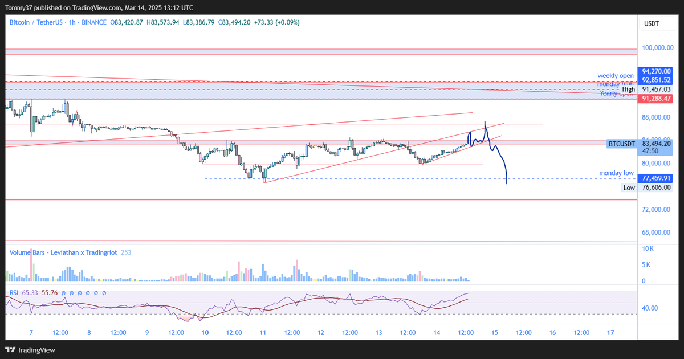The image size is (684, 359).
Task: Click Volume Bars - Leviathan x Tradingriot title
Action: pos(63,252)
